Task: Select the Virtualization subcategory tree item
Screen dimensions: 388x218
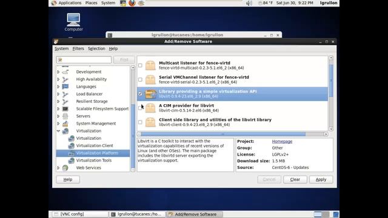Action: point(89,138)
